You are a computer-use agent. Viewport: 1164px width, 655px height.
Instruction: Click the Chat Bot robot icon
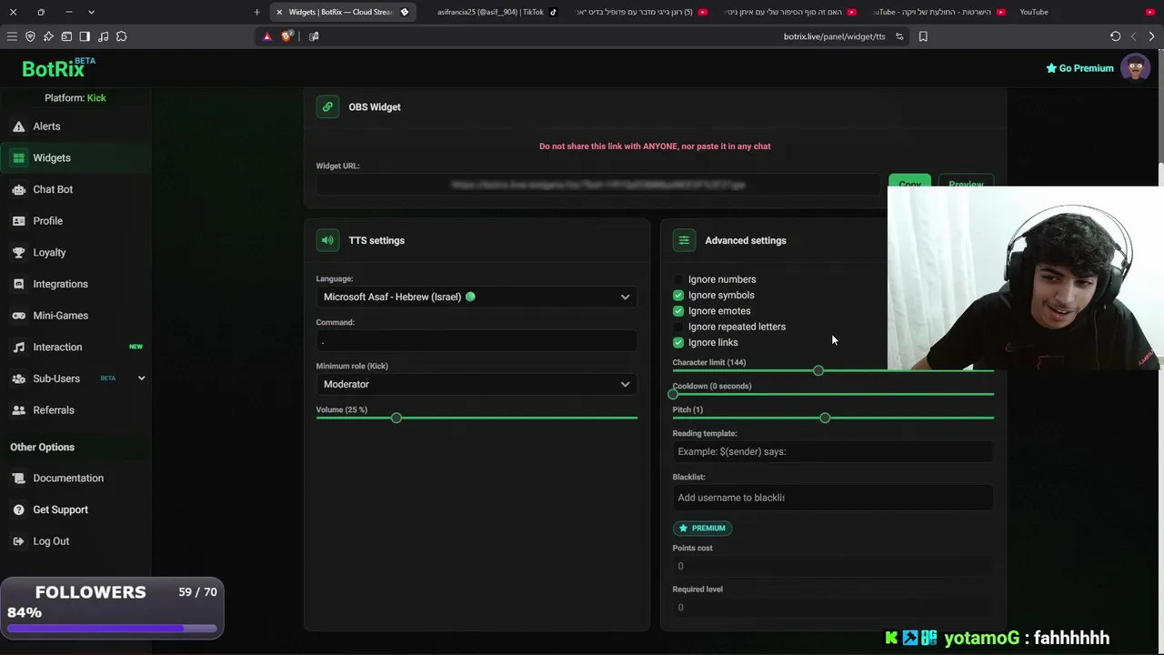18,189
